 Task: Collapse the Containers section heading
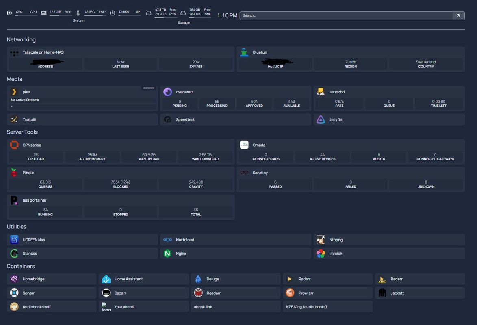point(21,266)
